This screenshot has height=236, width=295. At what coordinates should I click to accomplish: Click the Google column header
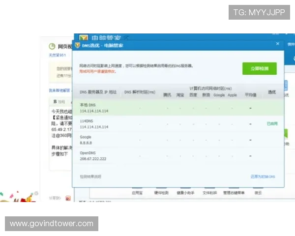(219, 95)
